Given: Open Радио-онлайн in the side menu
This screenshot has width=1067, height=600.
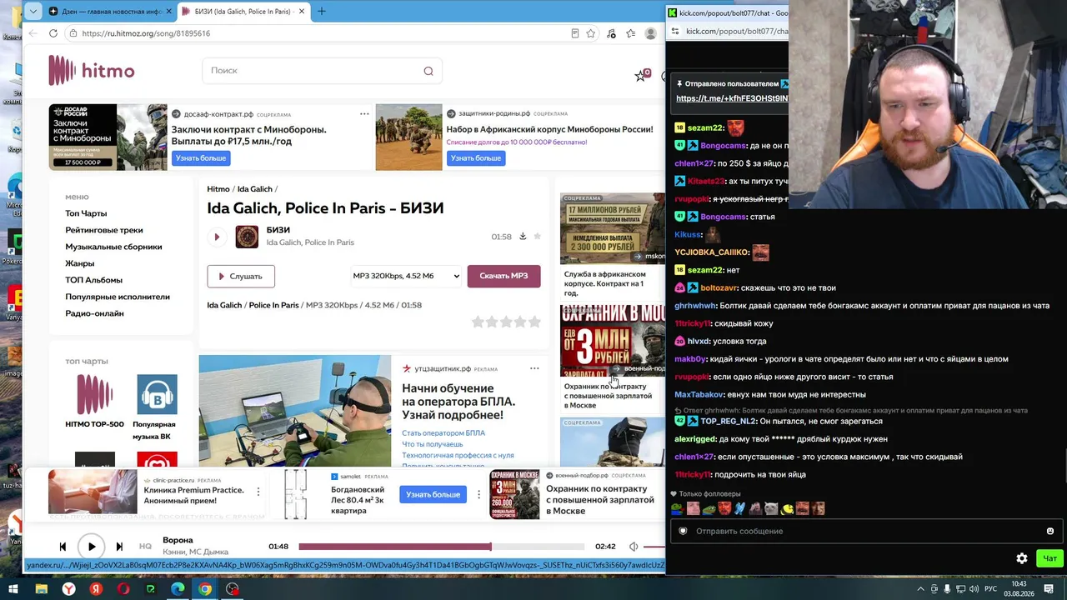Looking at the screenshot, I should click(x=95, y=313).
